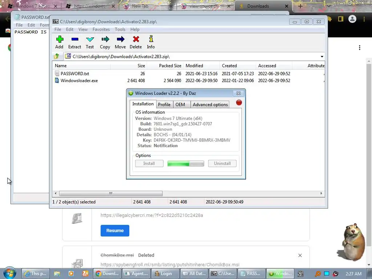Open the Chrome tab search dropdown arrow
This screenshot has width=372, height=279.
coord(328,6)
